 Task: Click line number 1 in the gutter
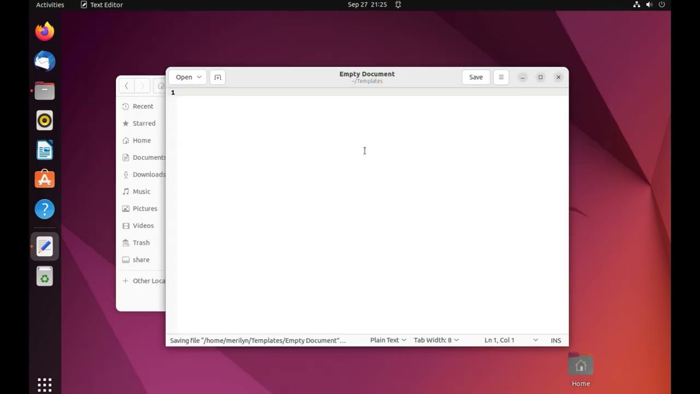173,92
